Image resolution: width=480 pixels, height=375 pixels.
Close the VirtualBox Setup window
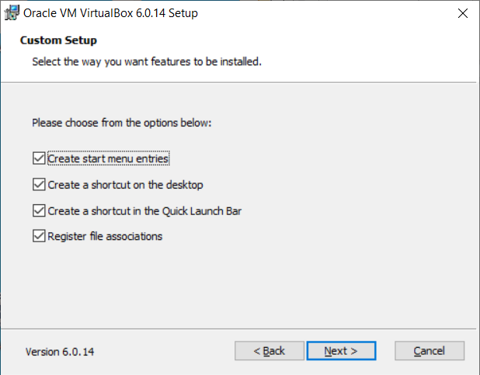click(461, 13)
